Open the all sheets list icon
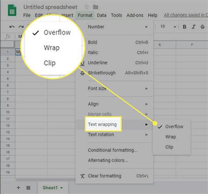208x194 pixels. point(28,188)
